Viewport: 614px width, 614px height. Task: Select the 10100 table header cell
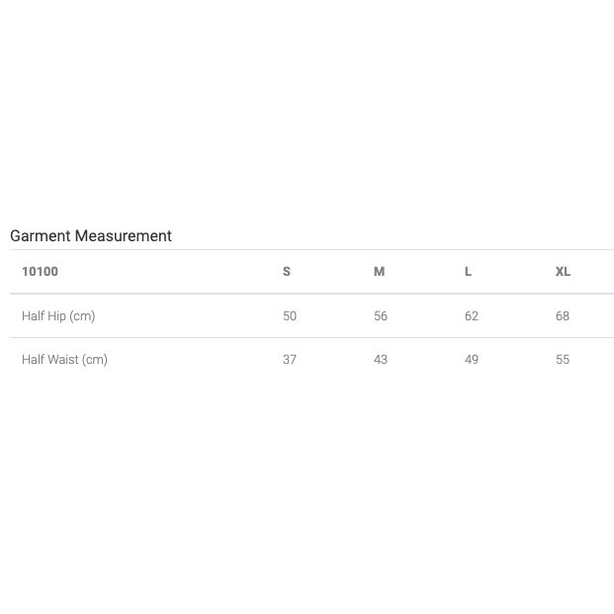[x=40, y=271]
